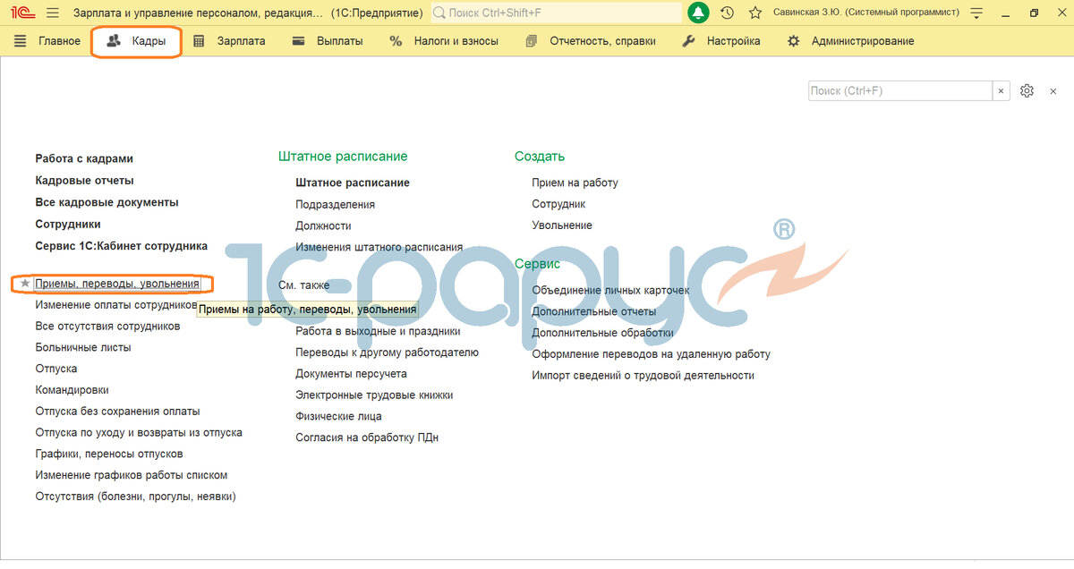Open the notifications bell icon
Image resolution: width=1074 pixels, height=569 pixels.
(698, 13)
